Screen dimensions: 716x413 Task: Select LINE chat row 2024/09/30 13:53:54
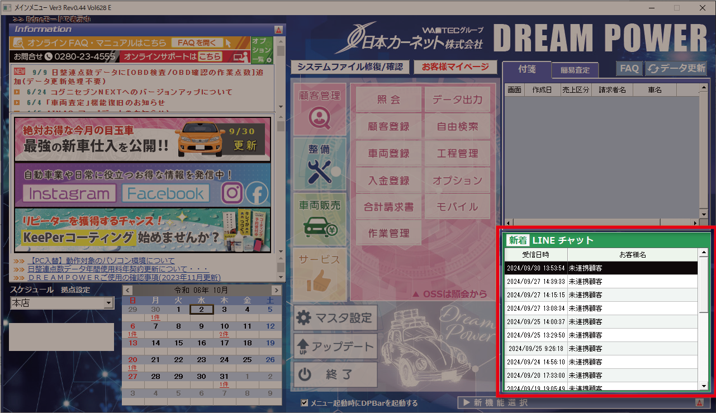point(601,268)
